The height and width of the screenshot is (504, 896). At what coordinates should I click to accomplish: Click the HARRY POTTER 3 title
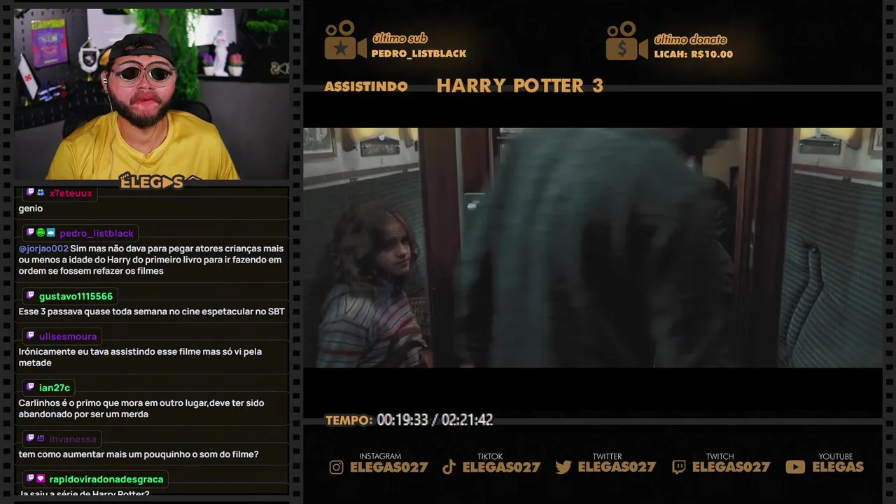click(520, 86)
